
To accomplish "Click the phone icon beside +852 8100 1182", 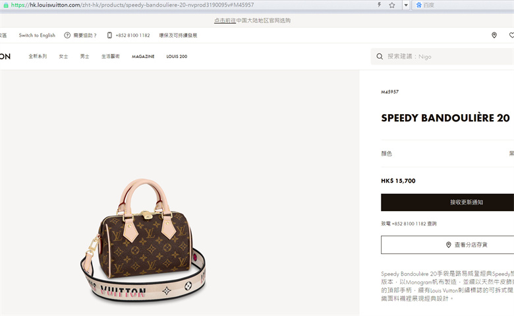I will pos(109,35).
